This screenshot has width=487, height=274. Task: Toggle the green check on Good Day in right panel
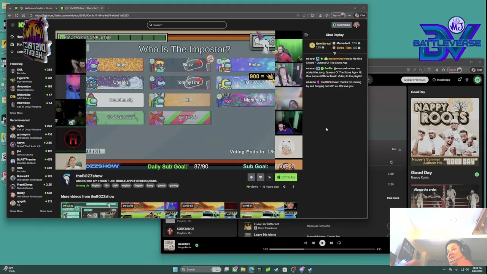point(477,174)
